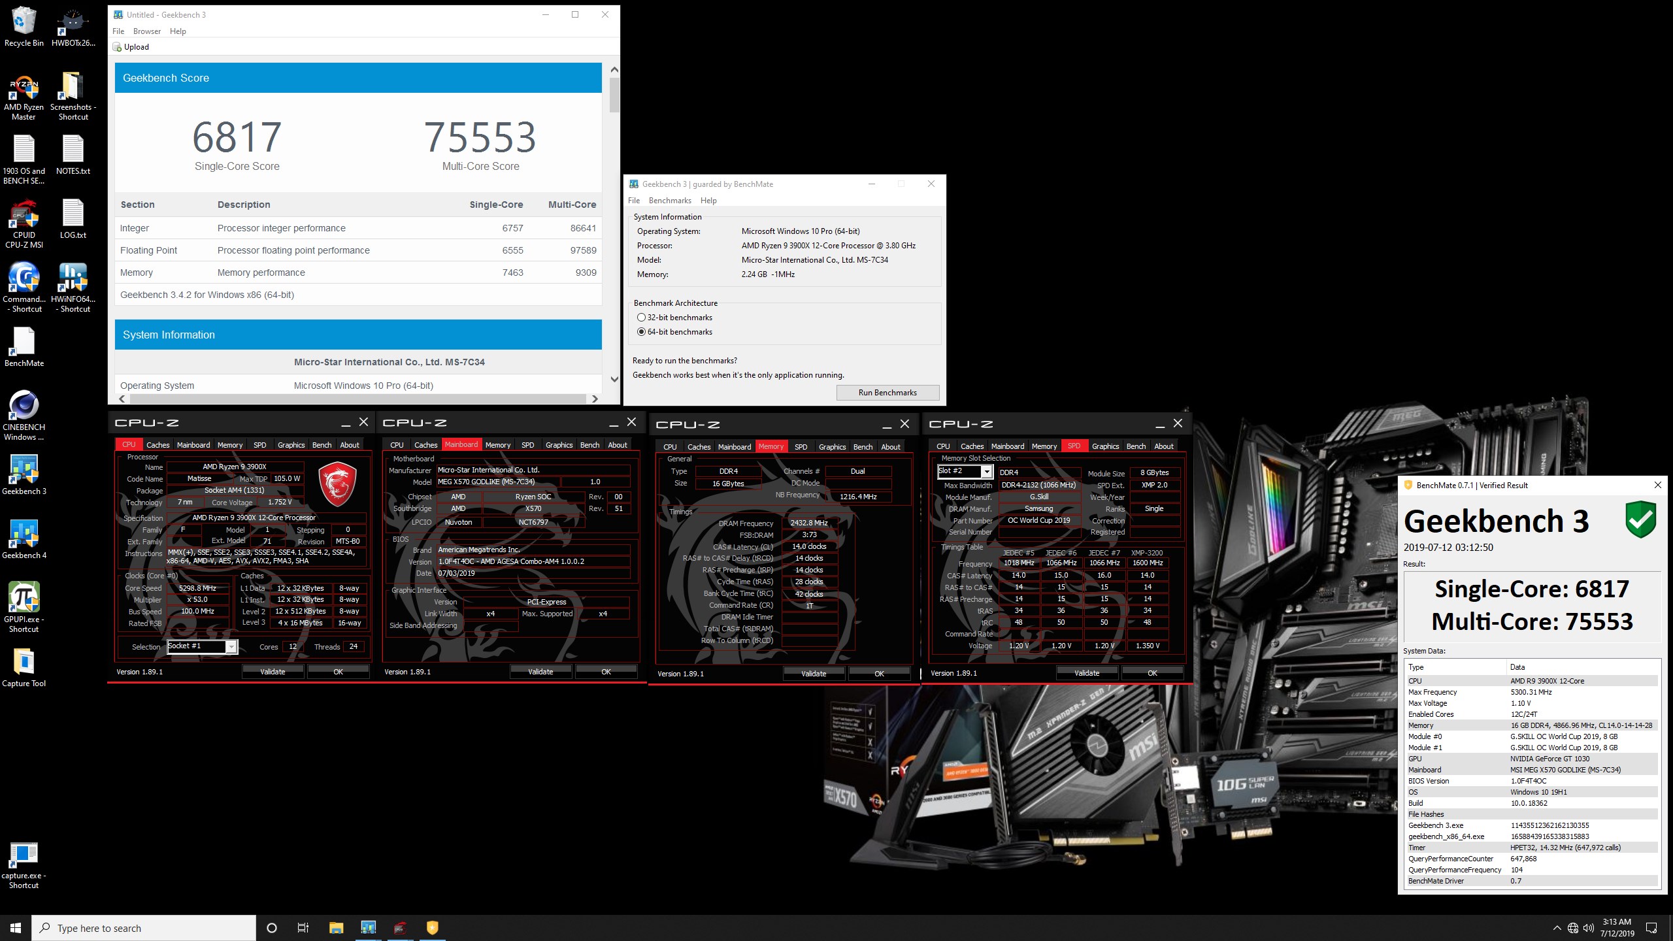The height and width of the screenshot is (941, 1673).
Task: Select the 32-bit benchmarks radio button
Action: tap(641, 318)
